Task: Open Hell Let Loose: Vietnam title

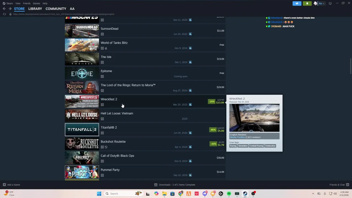Action: tap(117, 113)
